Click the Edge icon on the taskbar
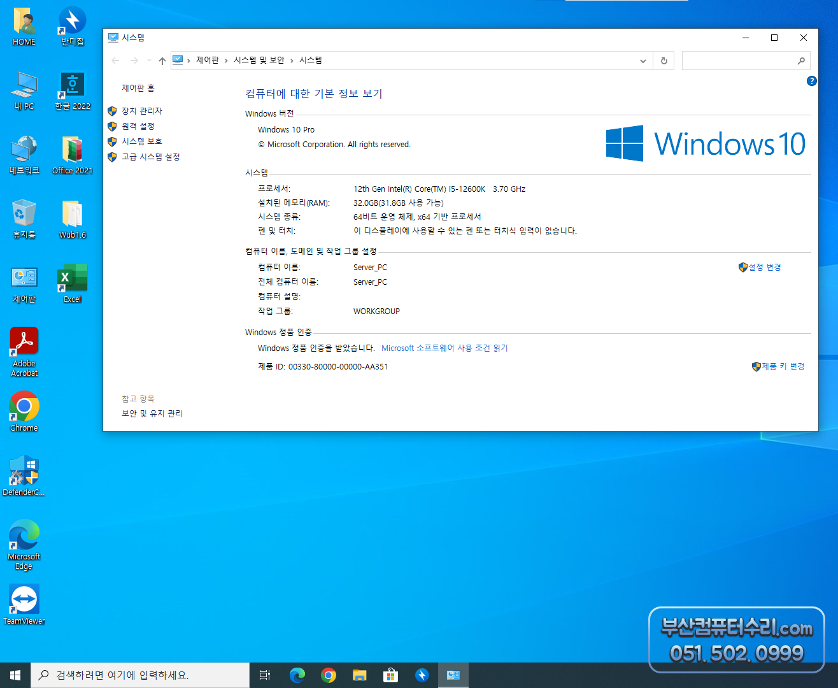The height and width of the screenshot is (688, 838). (x=297, y=675)
